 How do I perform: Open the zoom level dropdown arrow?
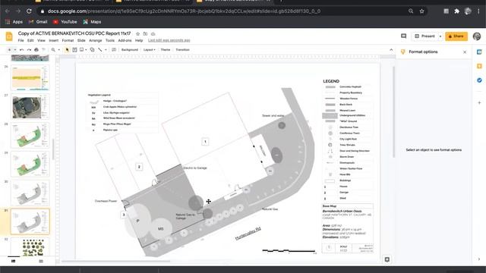point(59,50)
